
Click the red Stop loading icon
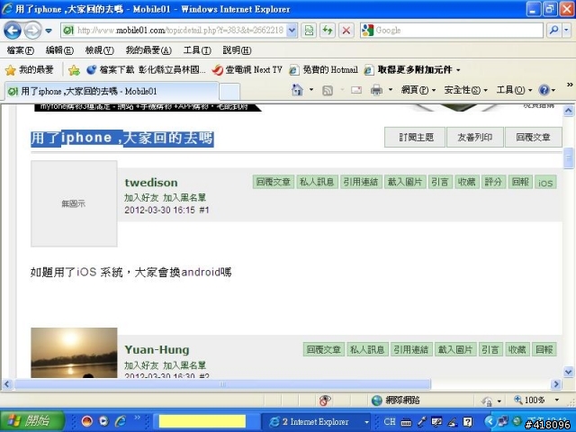(346, 30)
